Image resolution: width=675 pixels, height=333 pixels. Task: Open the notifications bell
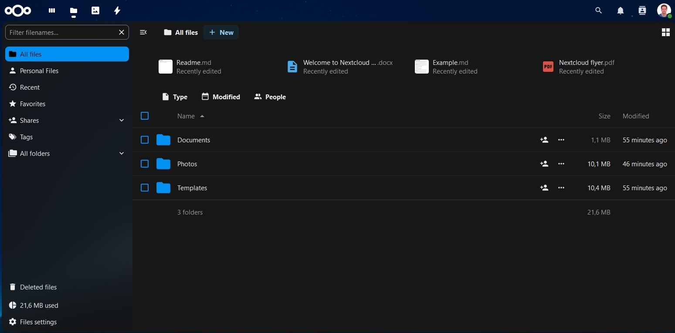[x=620, y=10]
